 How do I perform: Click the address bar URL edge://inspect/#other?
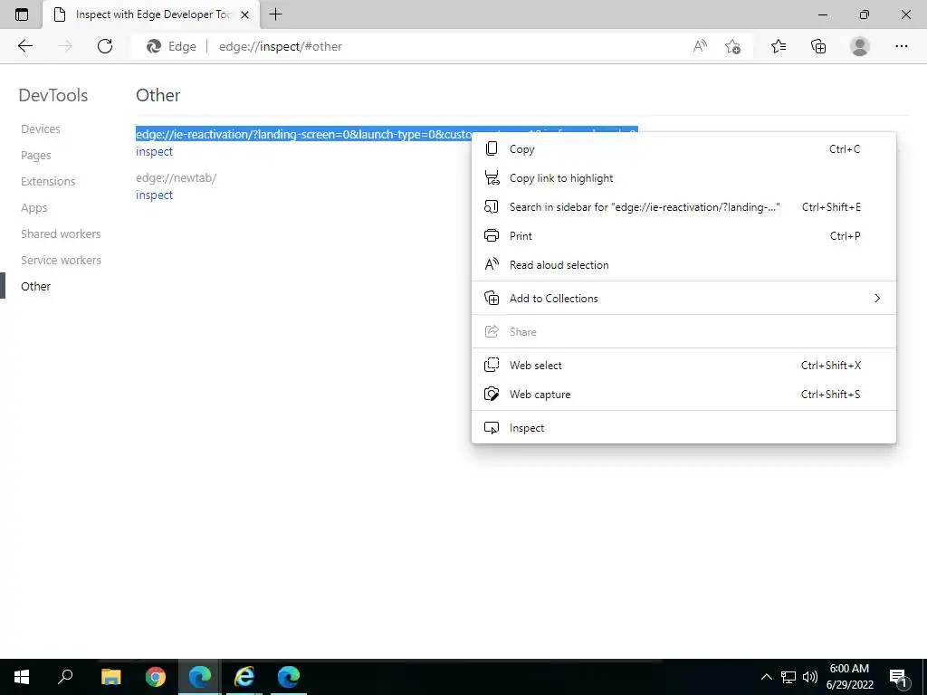pyautogui.click(x=281, y=46)
